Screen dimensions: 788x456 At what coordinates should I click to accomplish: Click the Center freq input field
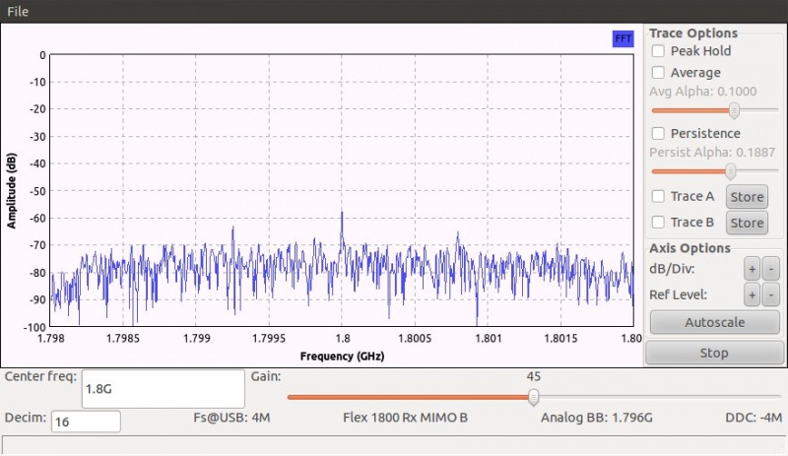coord(163,389)
